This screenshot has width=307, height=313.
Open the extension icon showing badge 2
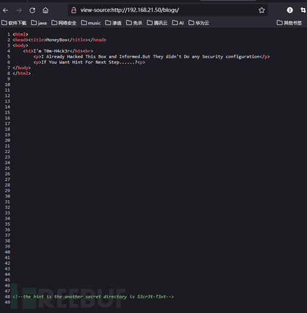click(x=290, y=10)
